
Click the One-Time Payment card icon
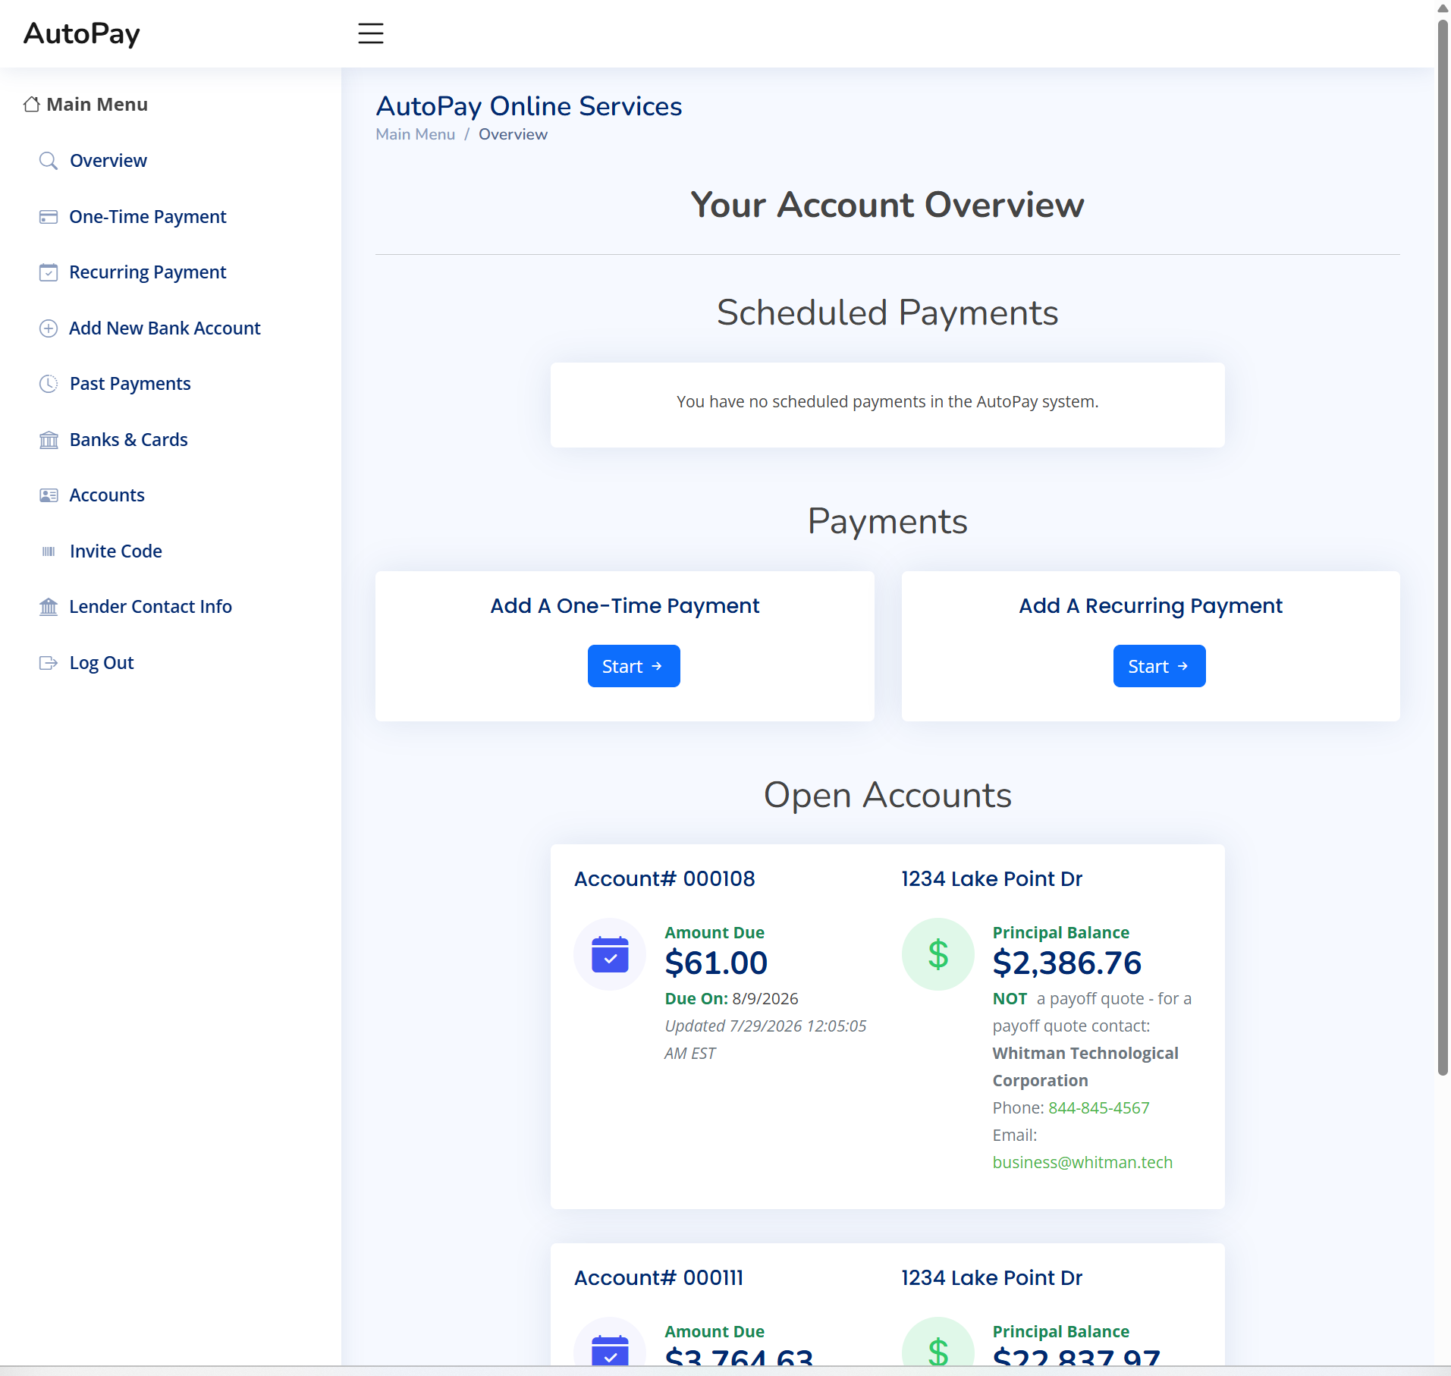click(49, 217)
